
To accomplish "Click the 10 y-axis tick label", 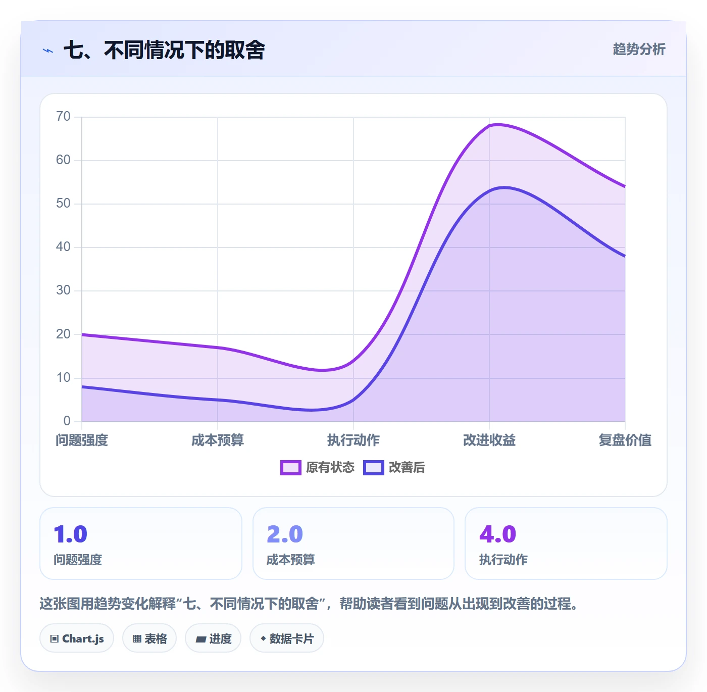I will 63,378.
